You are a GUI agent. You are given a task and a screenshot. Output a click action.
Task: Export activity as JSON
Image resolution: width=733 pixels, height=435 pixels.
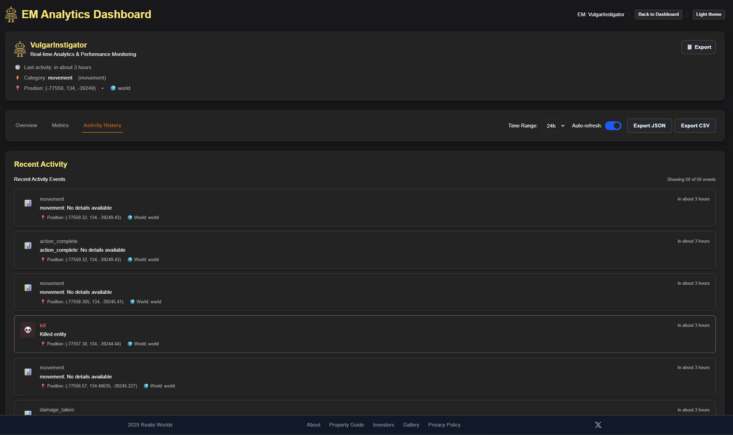649,126
